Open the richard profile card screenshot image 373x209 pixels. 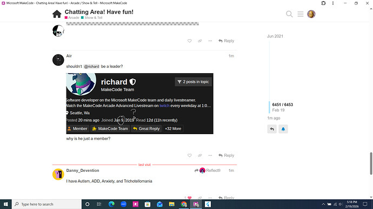click(139, 103)
